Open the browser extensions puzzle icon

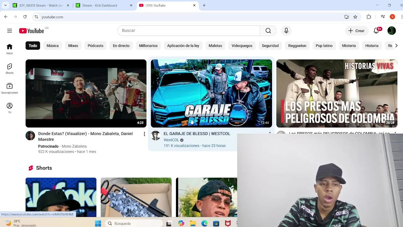[x=369, y=17]
